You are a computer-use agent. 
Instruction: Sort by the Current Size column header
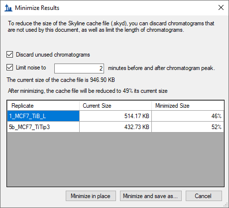[115, 106]
